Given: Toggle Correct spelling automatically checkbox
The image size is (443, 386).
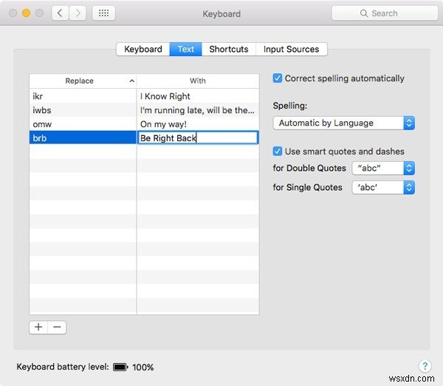Looking at the screenshot, I should coord(278,78).
